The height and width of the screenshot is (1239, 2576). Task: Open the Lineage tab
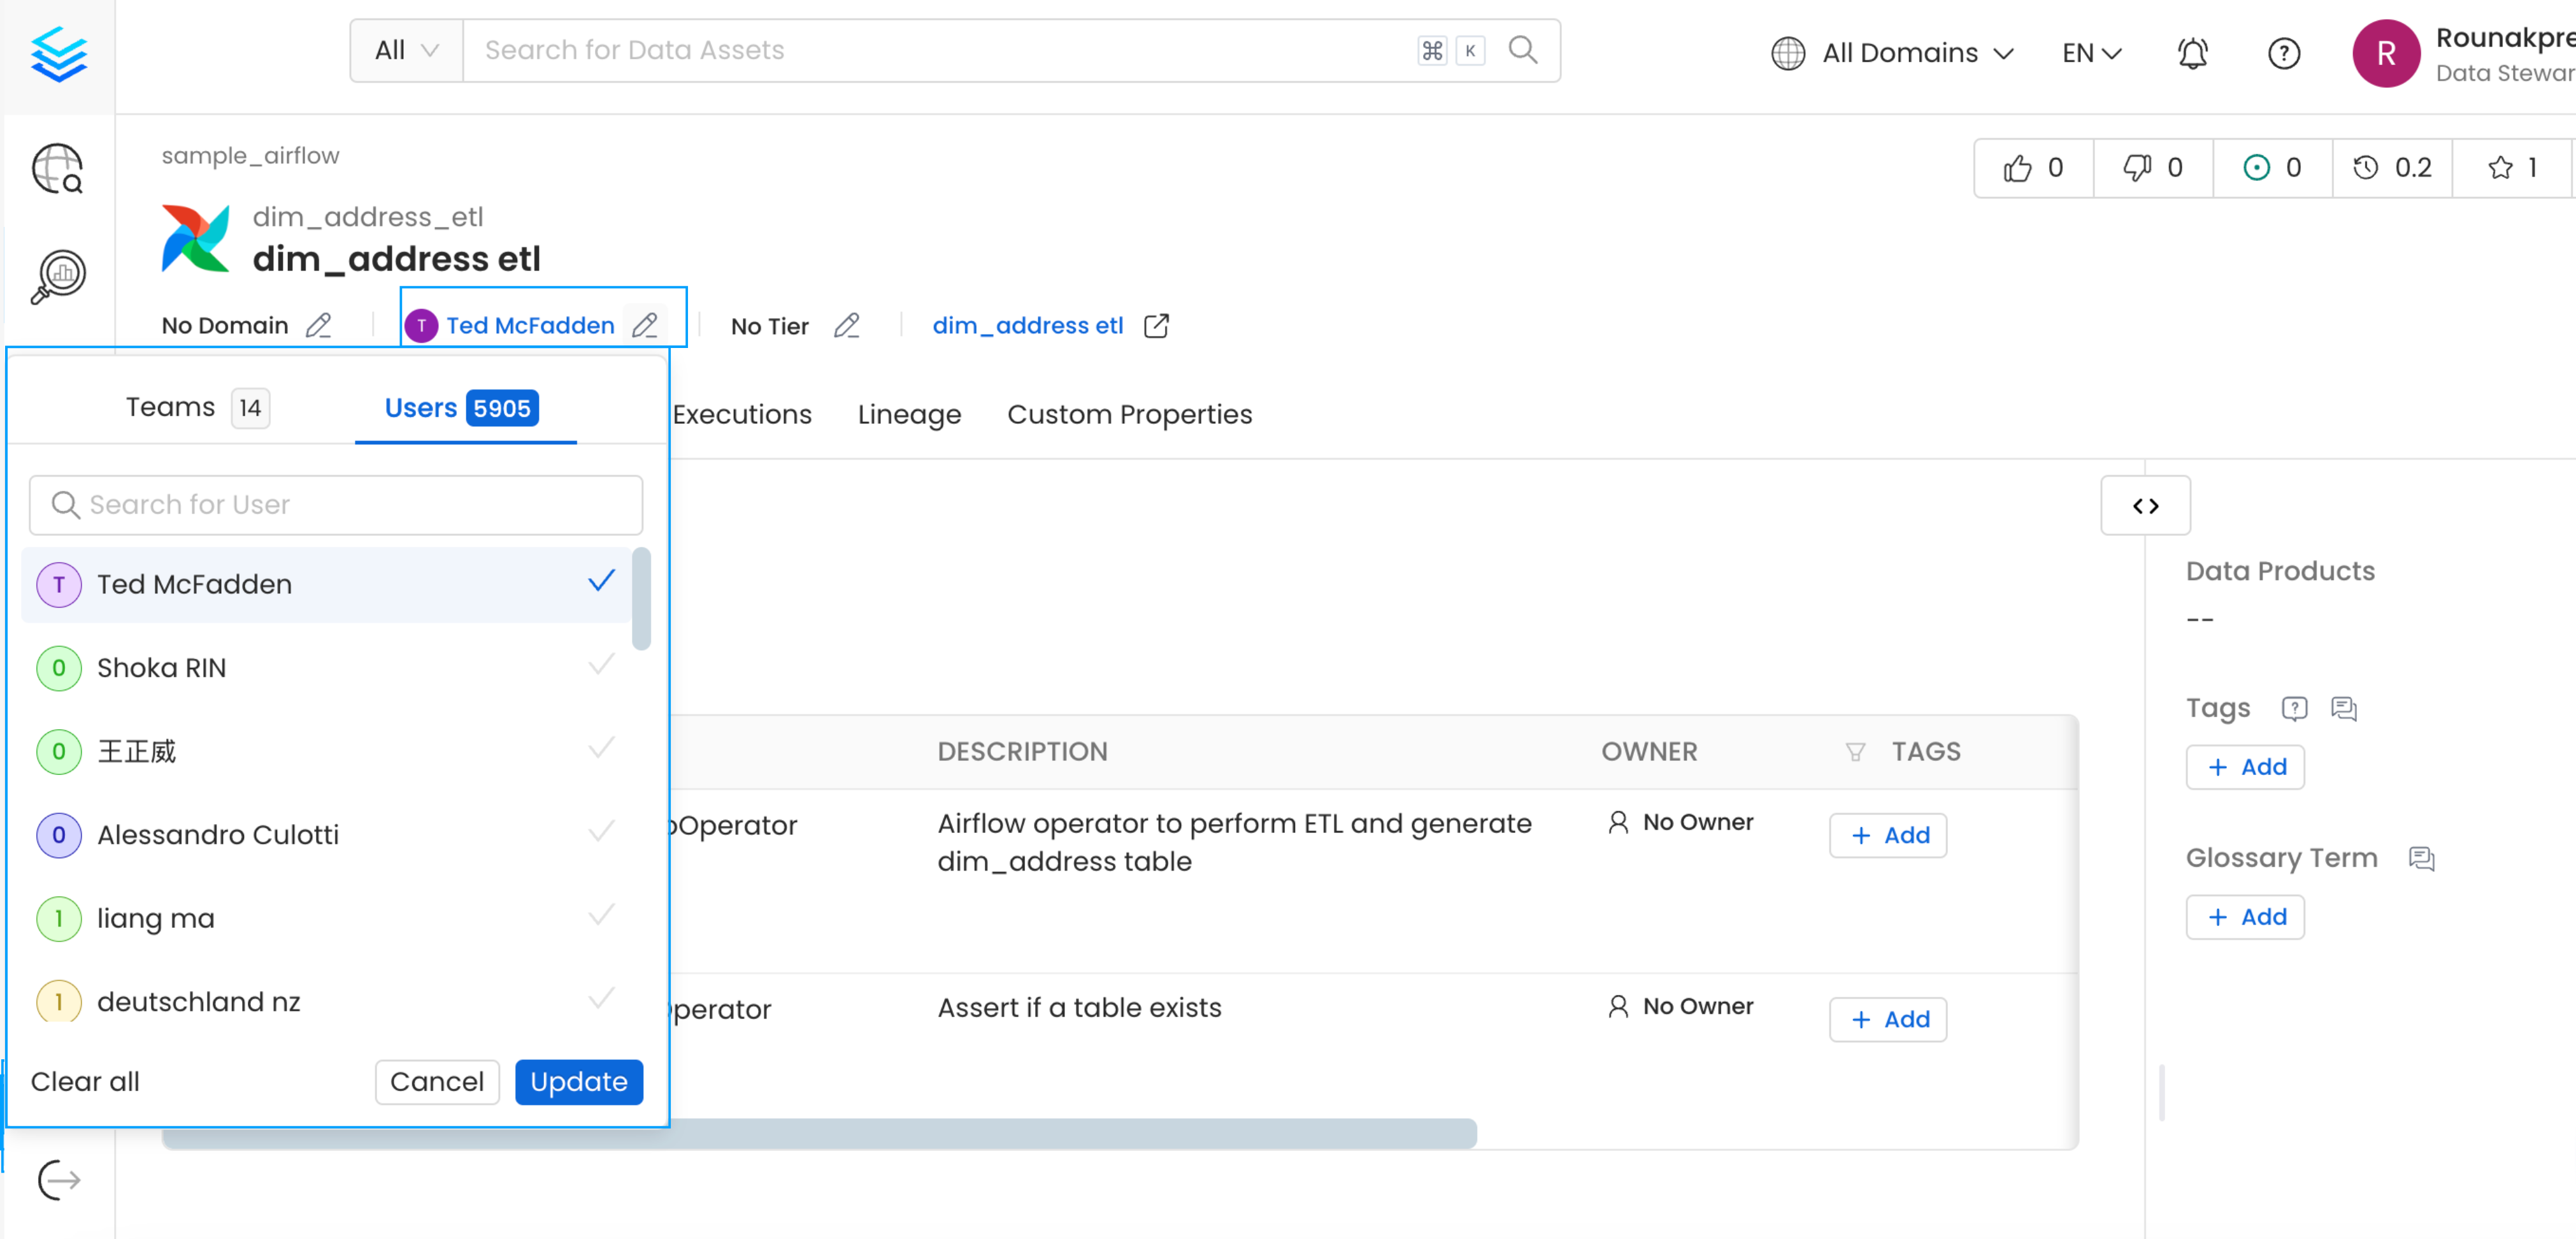pos(908,414)
